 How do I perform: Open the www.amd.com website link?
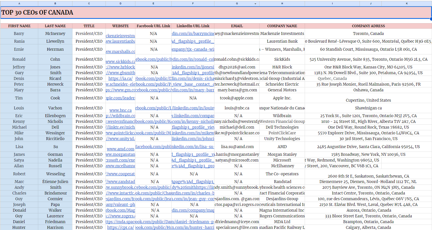(x=120, y=149)
